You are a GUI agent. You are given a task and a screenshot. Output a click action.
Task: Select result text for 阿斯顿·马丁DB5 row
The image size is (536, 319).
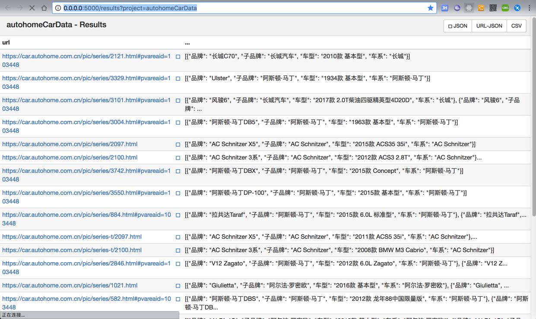(x=321, y=122)
